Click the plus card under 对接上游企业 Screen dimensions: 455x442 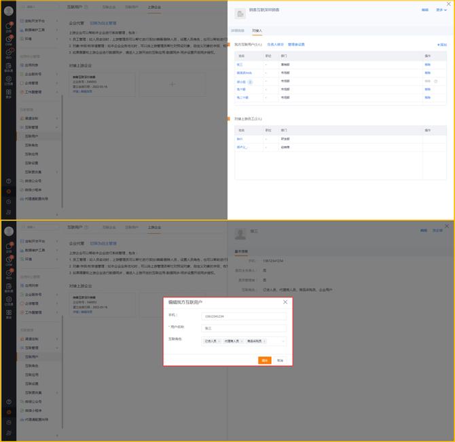pos(172,84)
